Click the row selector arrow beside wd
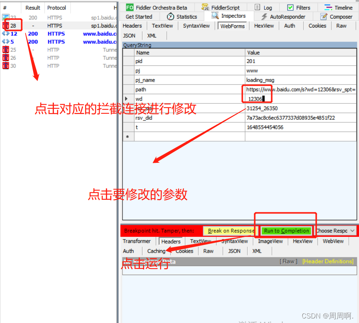The height and width of the screenshot is (323, 359). point(126,99)
